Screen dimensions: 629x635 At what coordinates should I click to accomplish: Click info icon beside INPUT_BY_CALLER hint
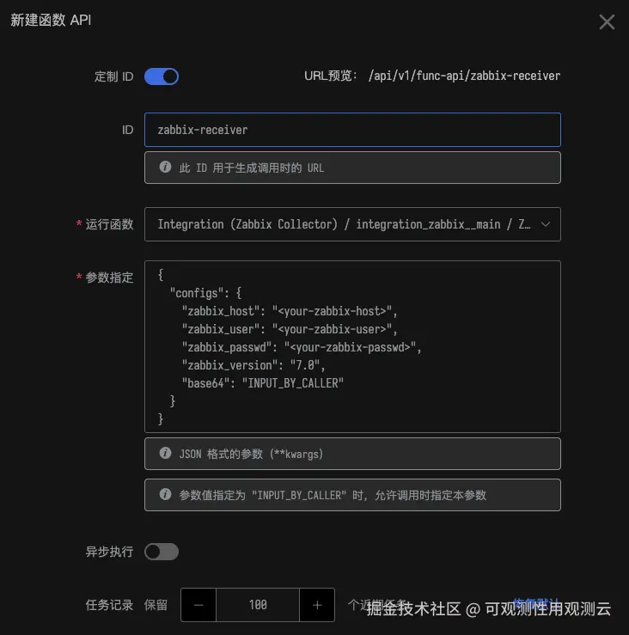coord(165,494)
